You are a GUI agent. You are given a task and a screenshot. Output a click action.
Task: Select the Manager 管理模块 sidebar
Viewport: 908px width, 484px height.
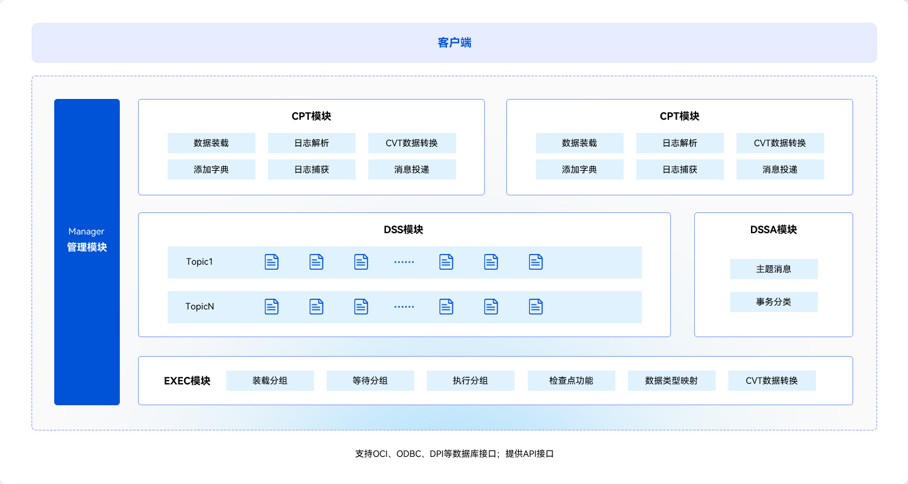[x=86, y=251]
